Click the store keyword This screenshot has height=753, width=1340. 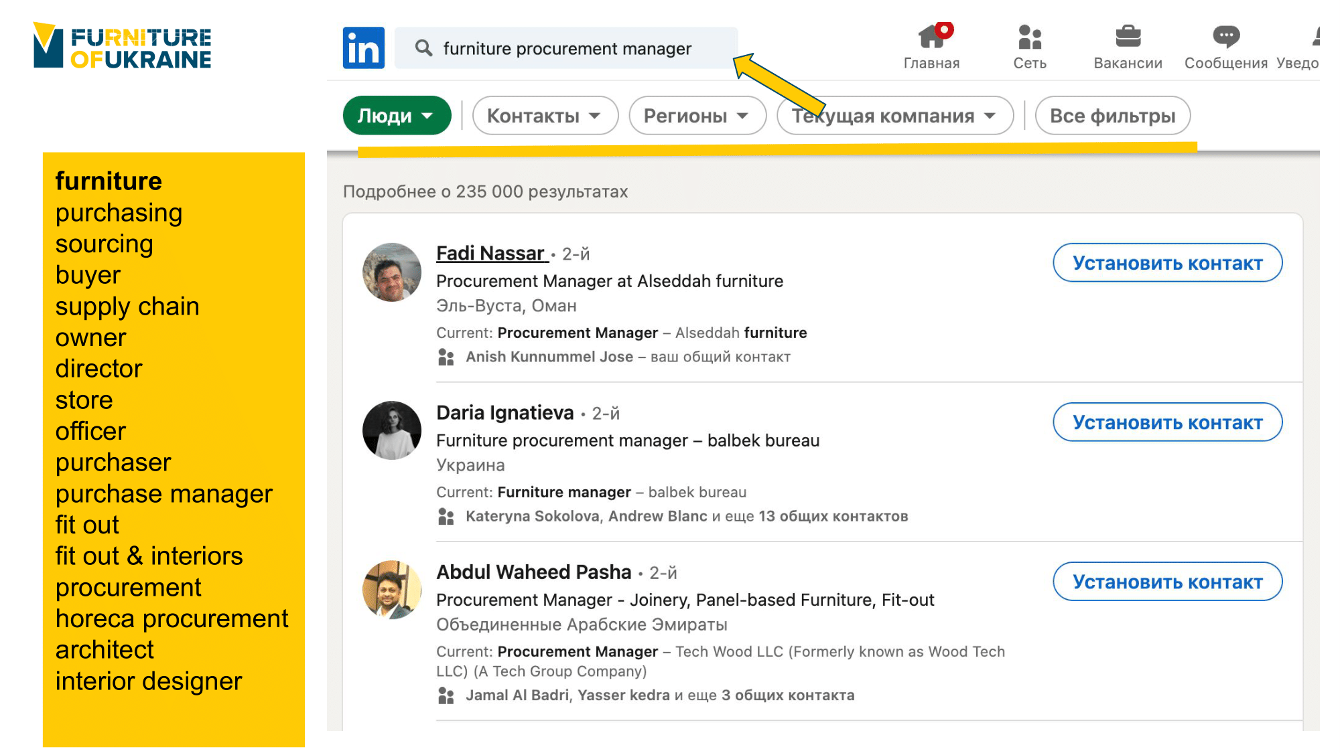coord(84,400)
